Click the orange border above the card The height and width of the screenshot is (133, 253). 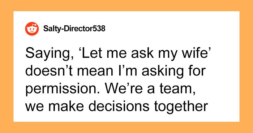tap(126, 5)
